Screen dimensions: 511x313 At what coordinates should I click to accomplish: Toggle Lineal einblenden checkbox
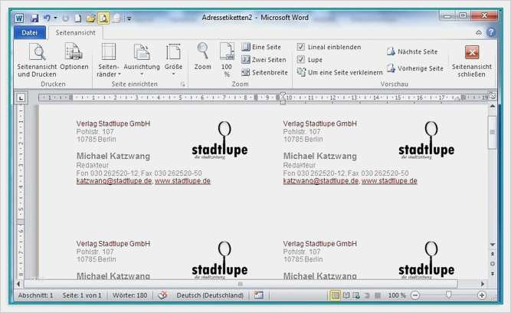click(x=301, y=47)
